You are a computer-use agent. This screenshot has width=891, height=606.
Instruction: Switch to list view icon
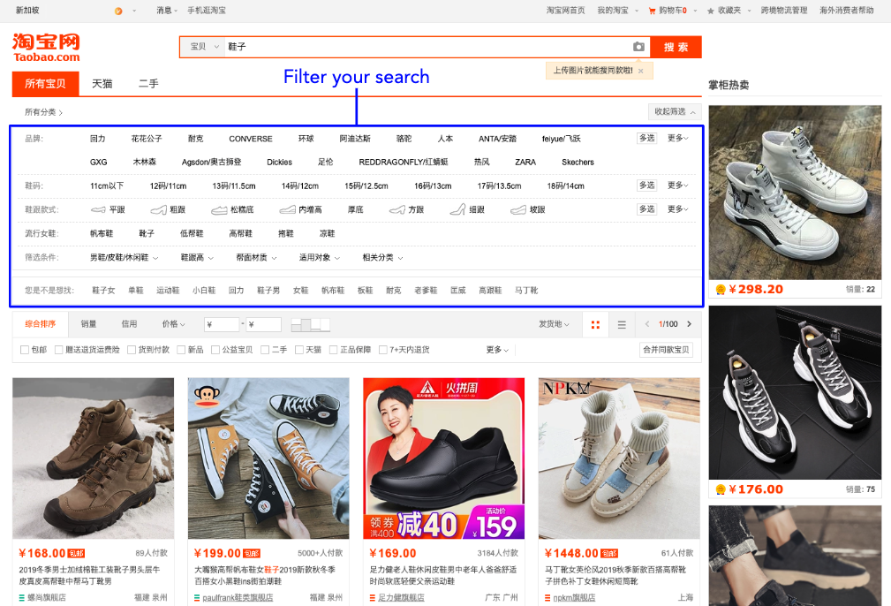pyautogui.click(x=622, y=324)
